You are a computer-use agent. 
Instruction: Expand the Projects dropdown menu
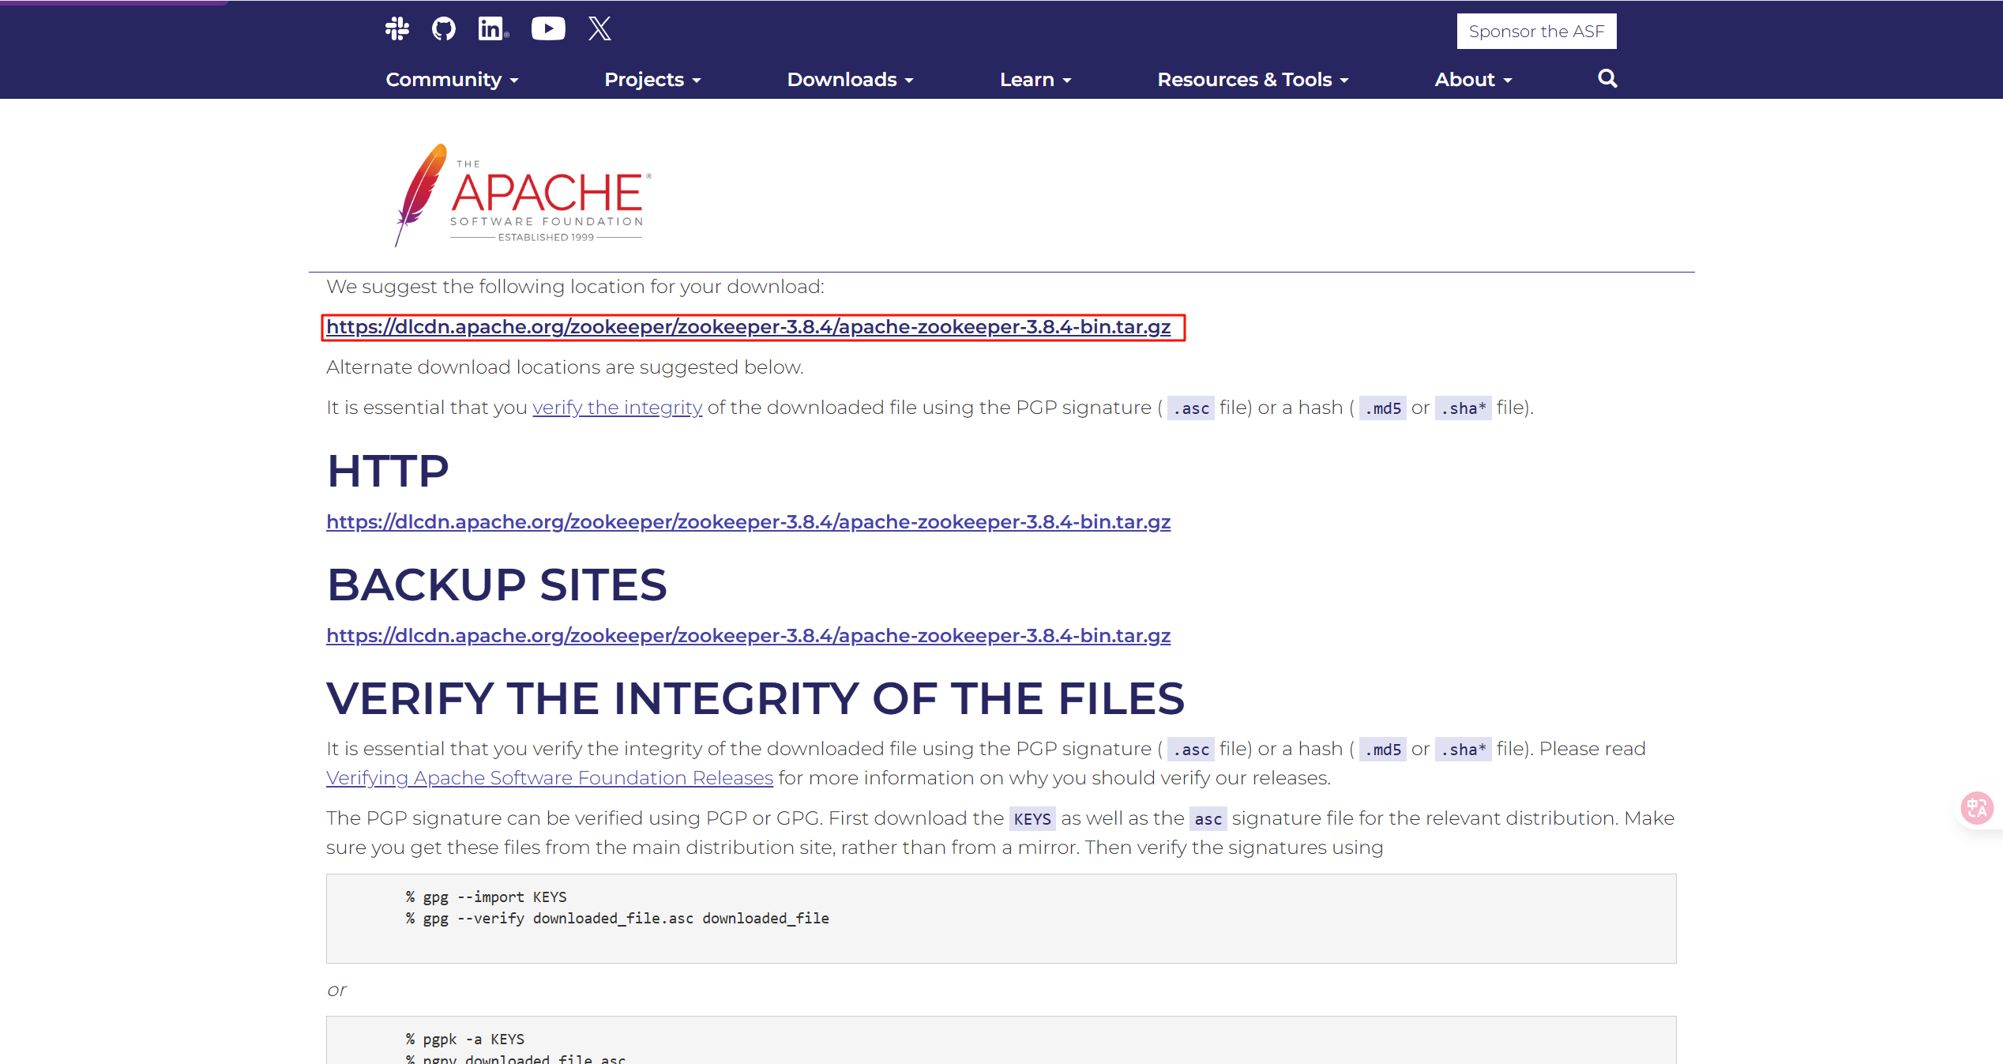652,80
